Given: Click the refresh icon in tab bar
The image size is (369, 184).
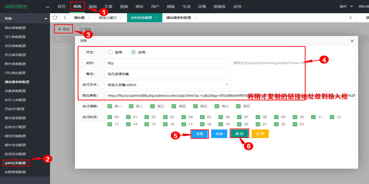Looking at the screenshot, I should (x=55, y=18).
